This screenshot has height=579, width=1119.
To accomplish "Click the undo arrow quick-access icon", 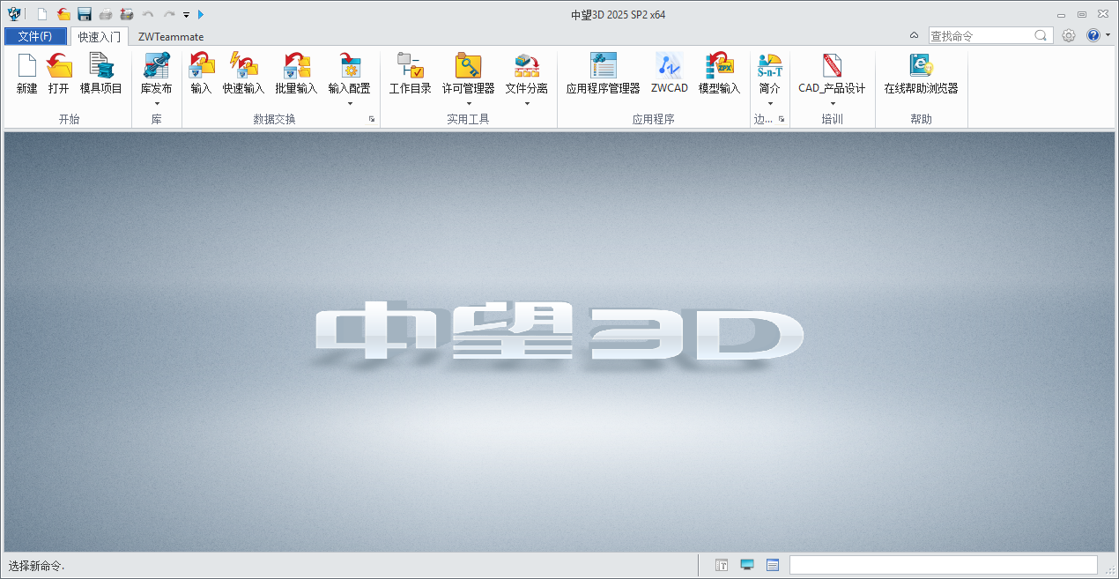I will click(x=148, y=14).
